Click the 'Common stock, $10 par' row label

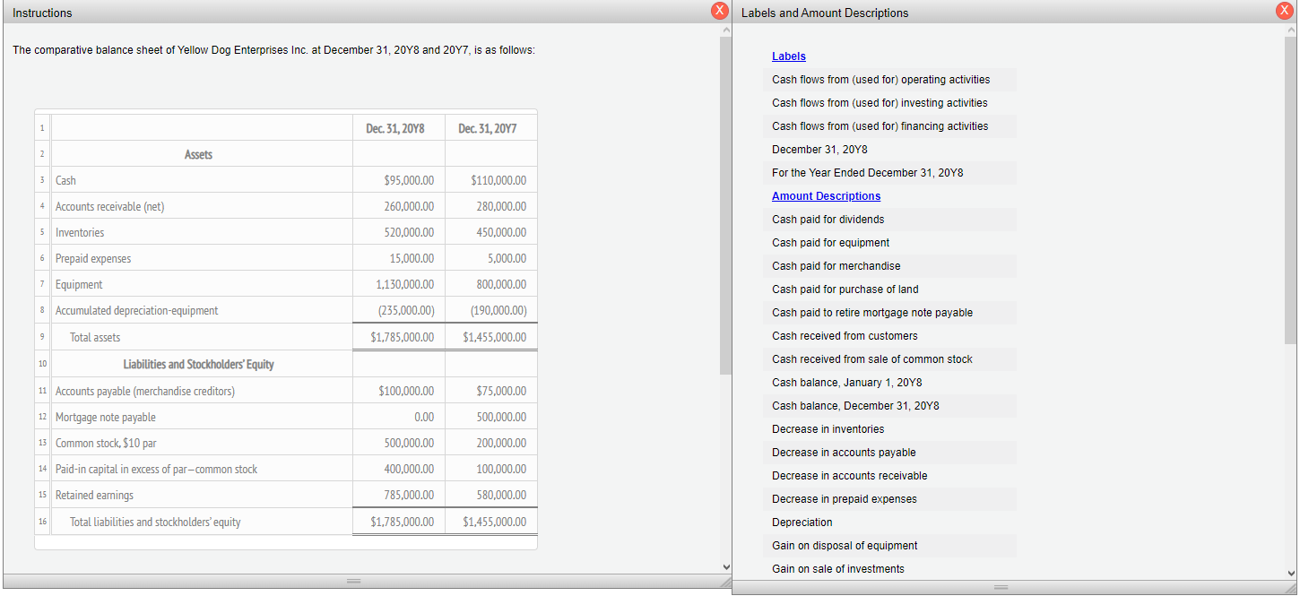coord(106,444)
